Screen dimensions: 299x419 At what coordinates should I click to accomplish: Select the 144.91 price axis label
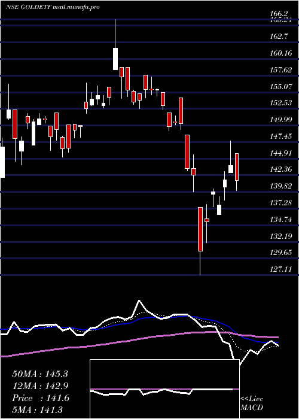(x=280, y=153)
